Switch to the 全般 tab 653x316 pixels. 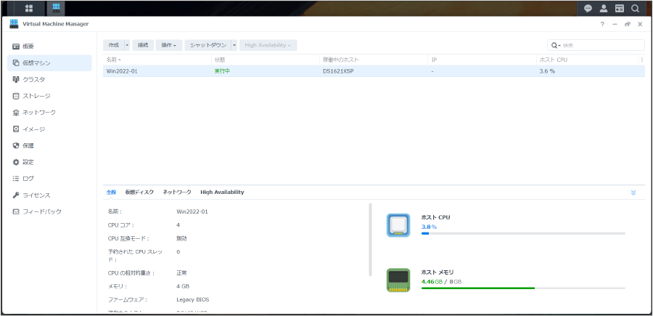click(x=111, y=193)
